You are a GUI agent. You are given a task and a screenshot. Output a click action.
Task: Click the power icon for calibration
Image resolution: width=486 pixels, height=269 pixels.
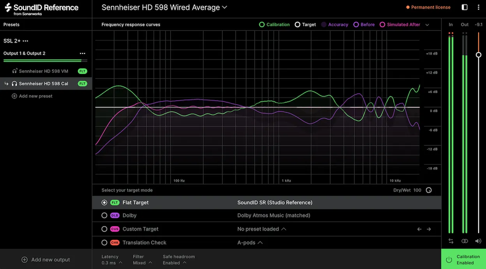point(449,260)
